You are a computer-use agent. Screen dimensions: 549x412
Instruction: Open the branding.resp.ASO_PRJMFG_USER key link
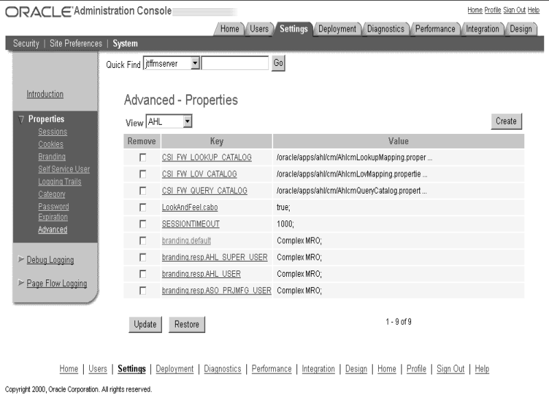[x=216, y=290]
